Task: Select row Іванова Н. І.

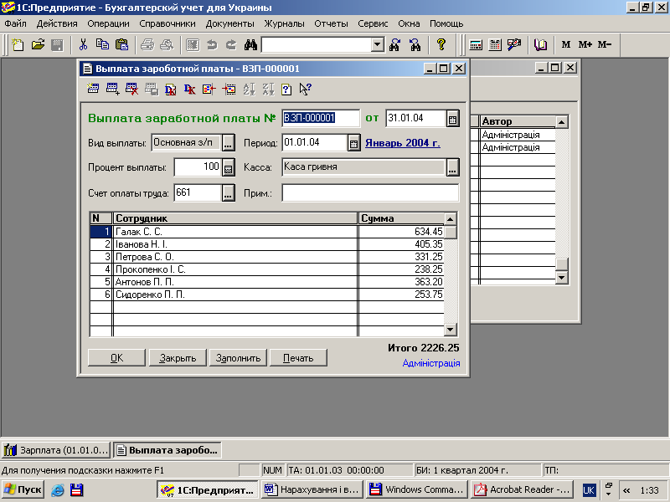Action: (x=266, y=244)
